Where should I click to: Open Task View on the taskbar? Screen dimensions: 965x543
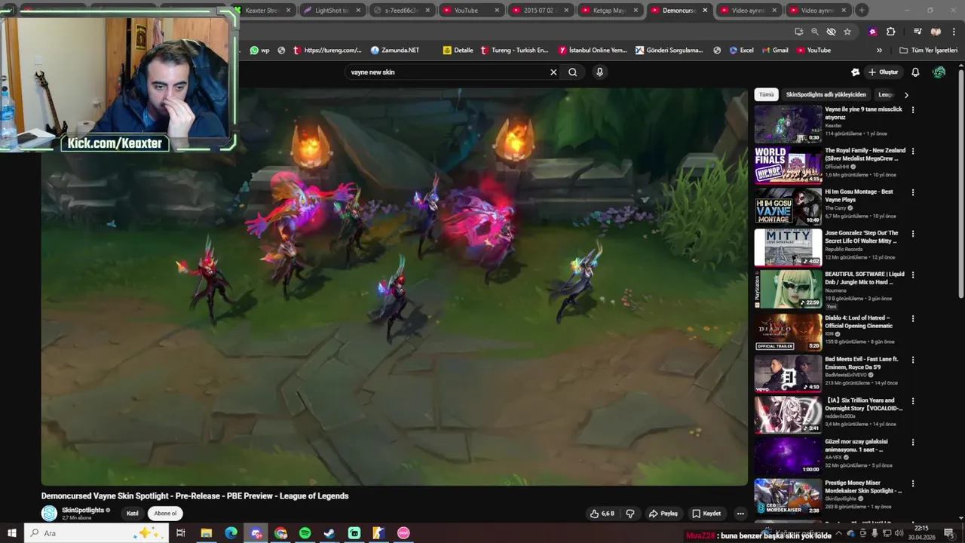181,533
